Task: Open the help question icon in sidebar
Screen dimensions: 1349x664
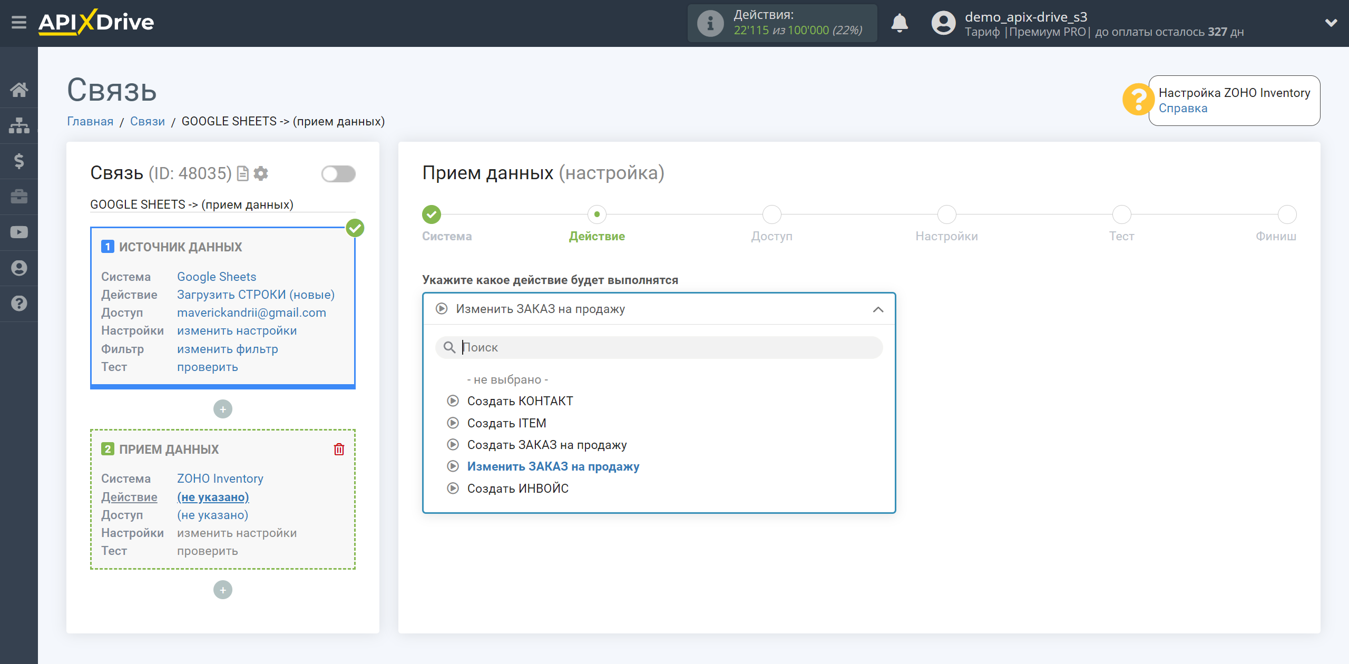Action: coord(19,304)
